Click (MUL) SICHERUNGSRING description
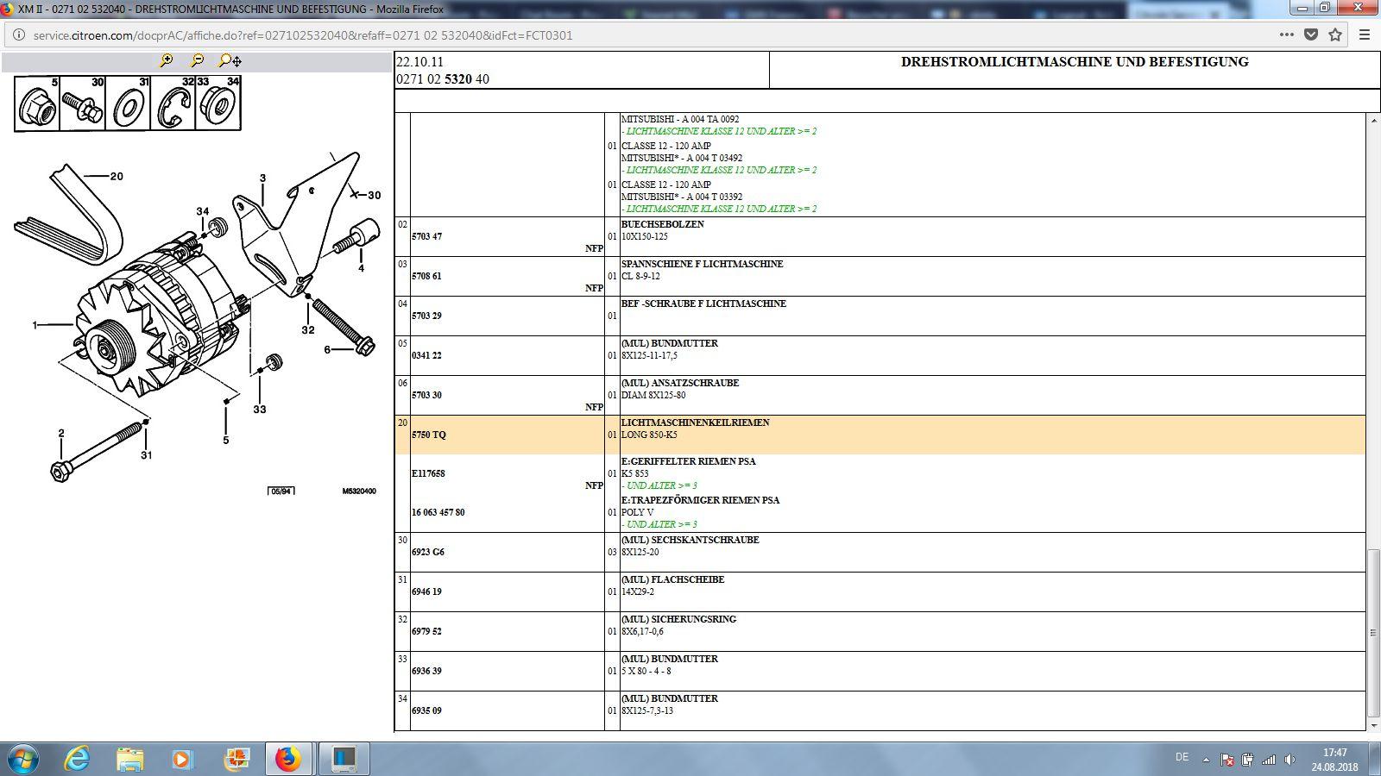This screenshot has height=776, width=1381. pyautogui.click(x=678, y=619)
